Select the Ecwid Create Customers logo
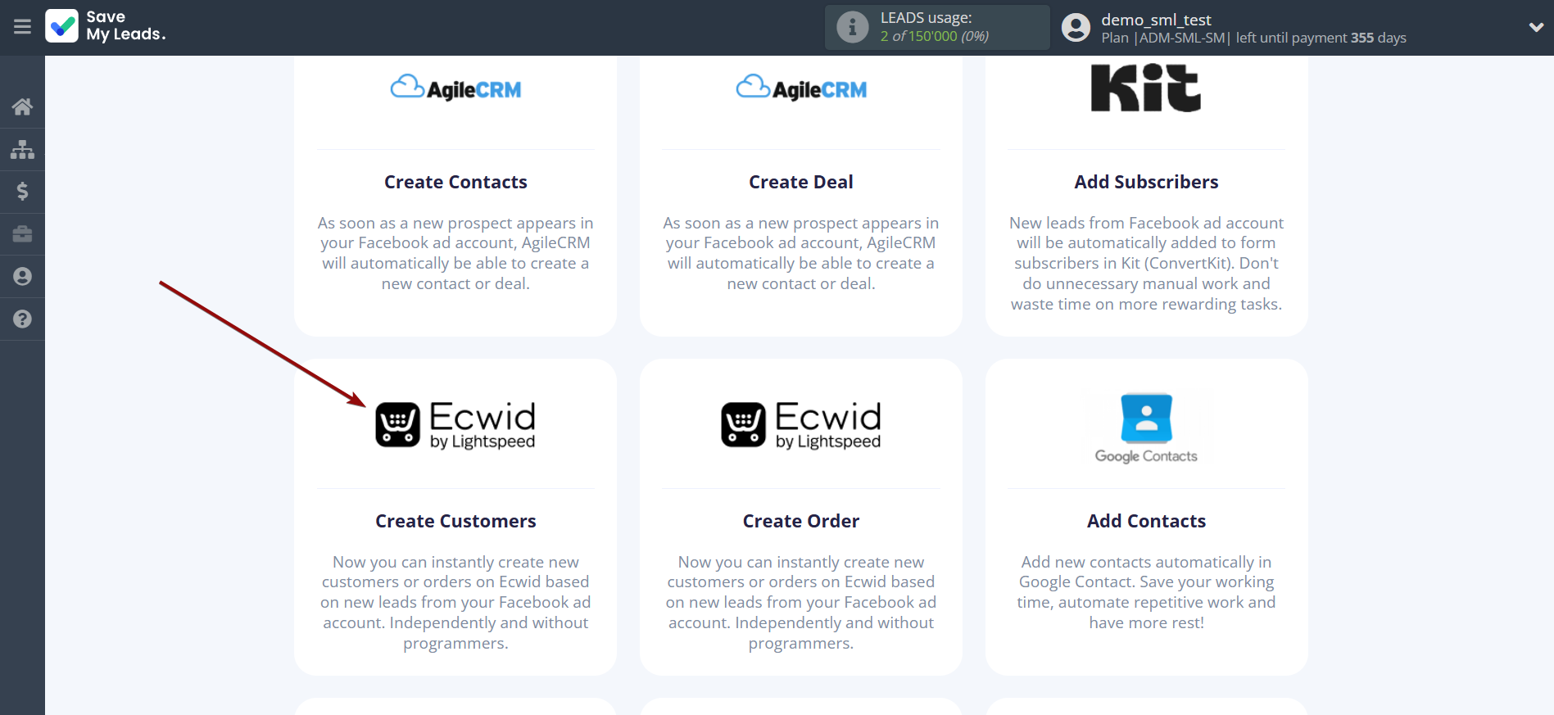The image size is (1554, 715). 455,424
